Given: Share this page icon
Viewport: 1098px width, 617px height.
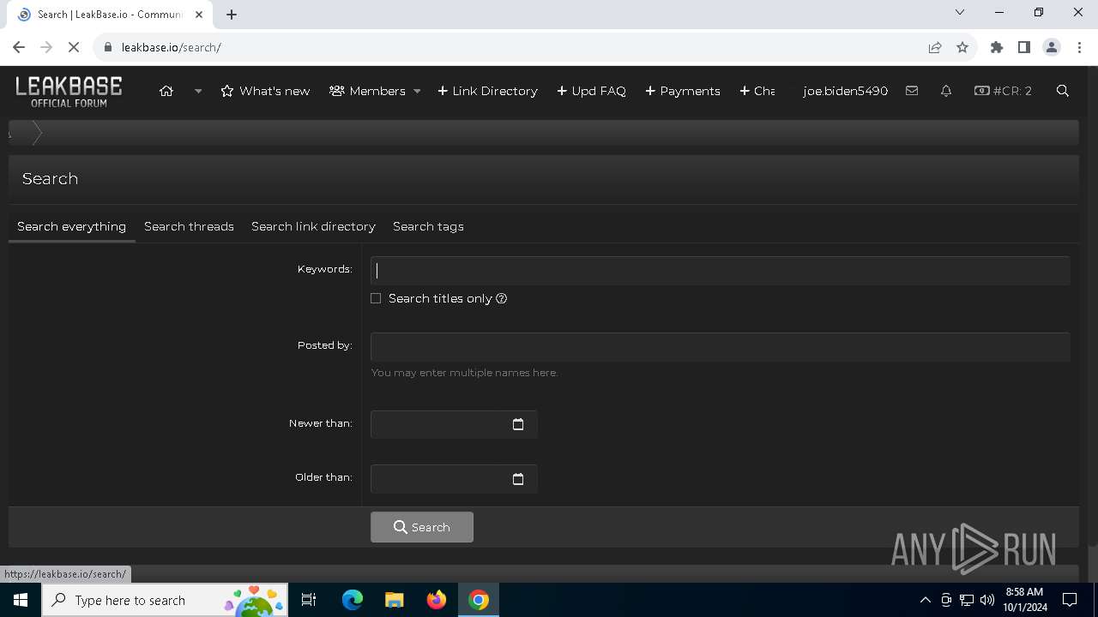Looking at the screenshot, I should coord(935,47).
